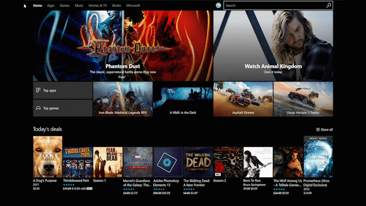
Task: Click the Thimbleweed Park star rating
Action: tap(69, 185)
